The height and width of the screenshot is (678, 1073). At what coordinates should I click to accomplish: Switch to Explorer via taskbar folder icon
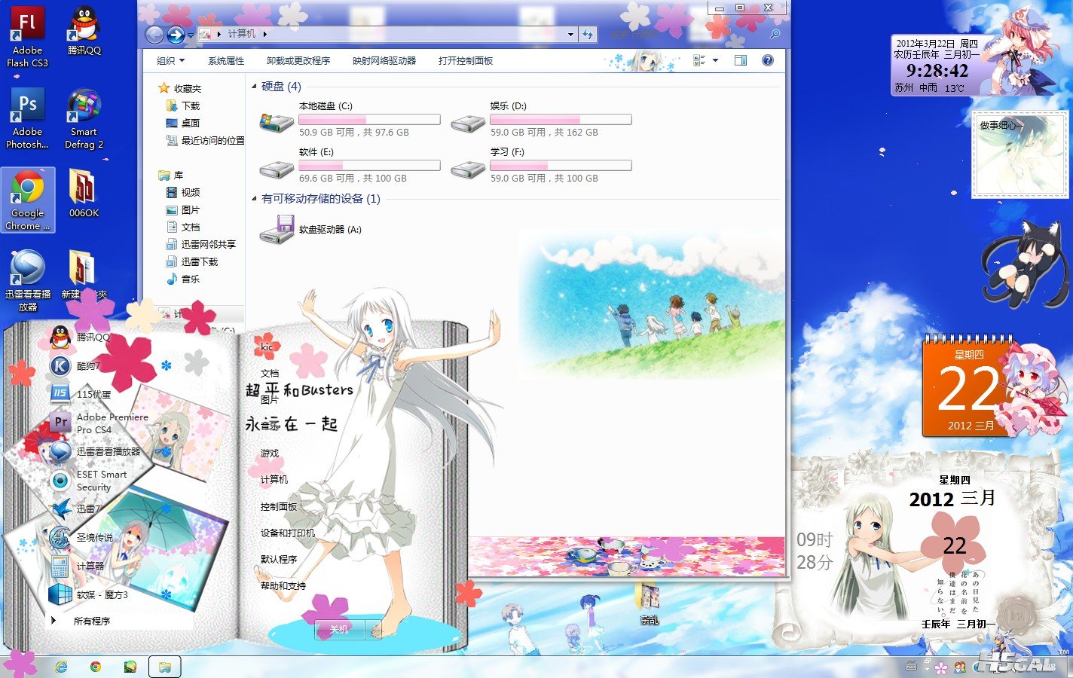point(164,667)
